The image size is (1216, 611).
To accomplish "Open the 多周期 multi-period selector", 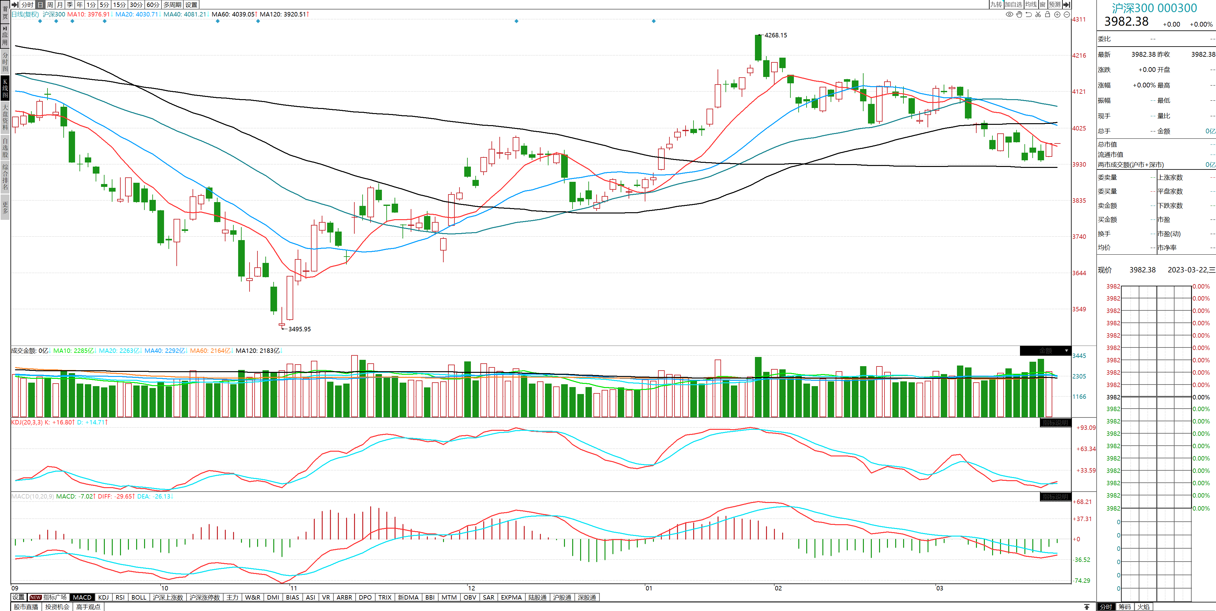I will (172, 4).
